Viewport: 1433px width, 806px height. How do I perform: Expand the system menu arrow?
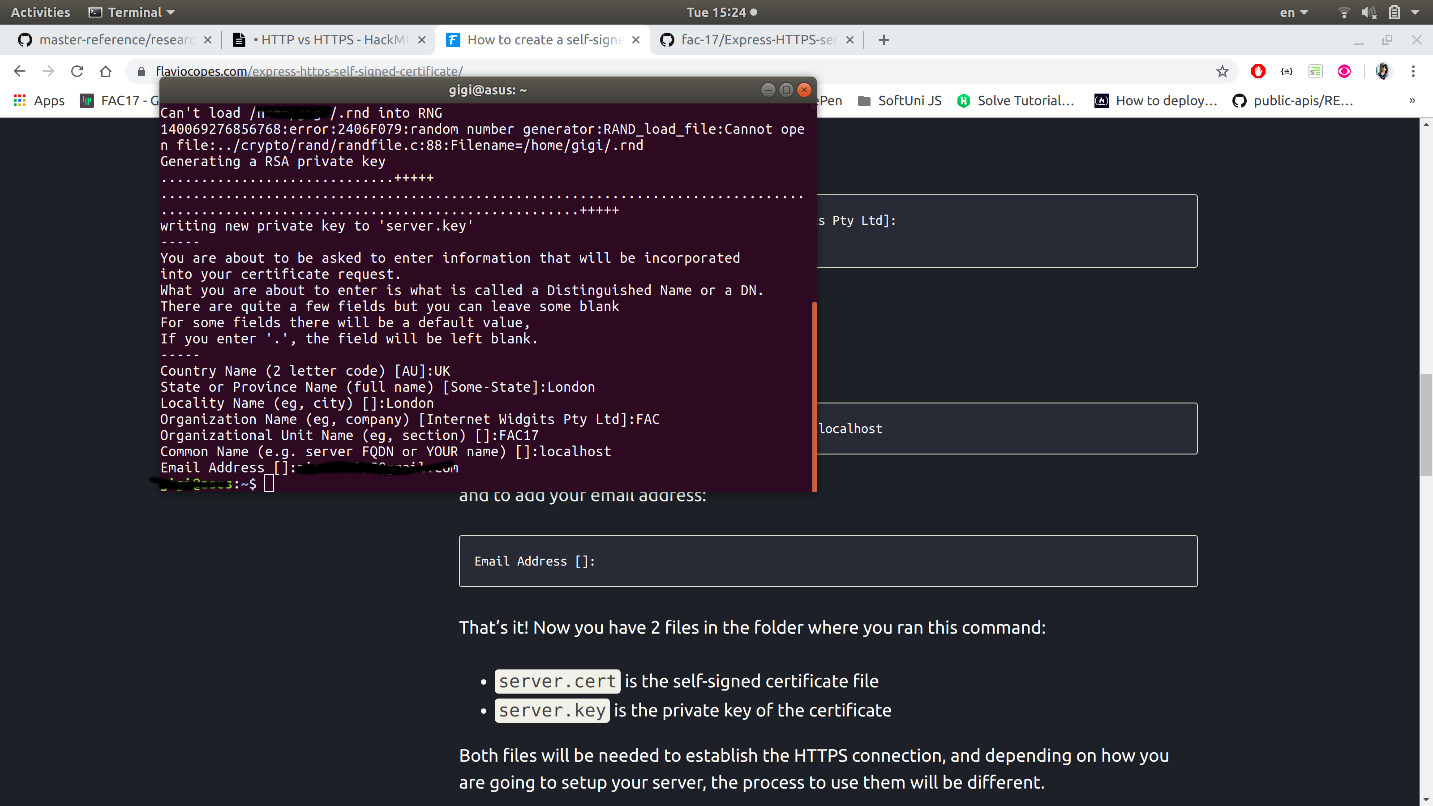tap(1415, 12)
